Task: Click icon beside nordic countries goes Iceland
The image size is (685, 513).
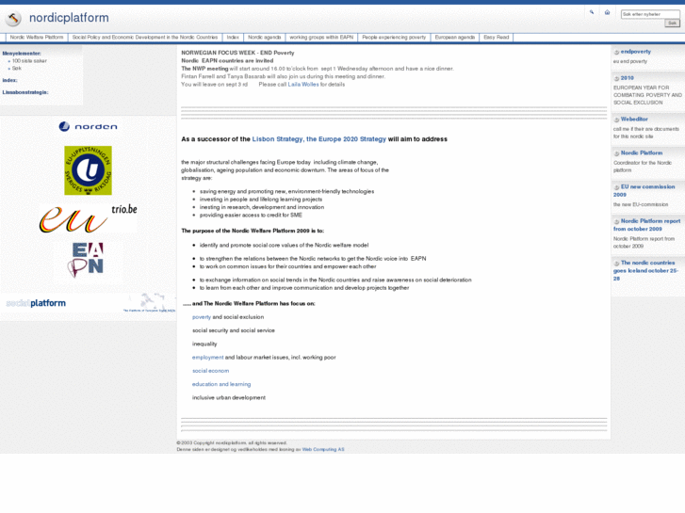Action: pyautogui.click(x=616, y=264)
